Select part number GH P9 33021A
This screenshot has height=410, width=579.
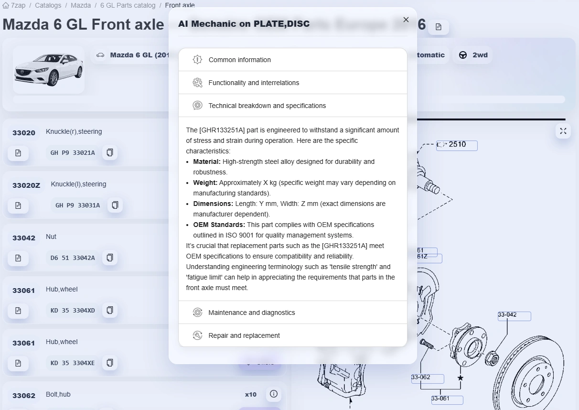point(73,153)
